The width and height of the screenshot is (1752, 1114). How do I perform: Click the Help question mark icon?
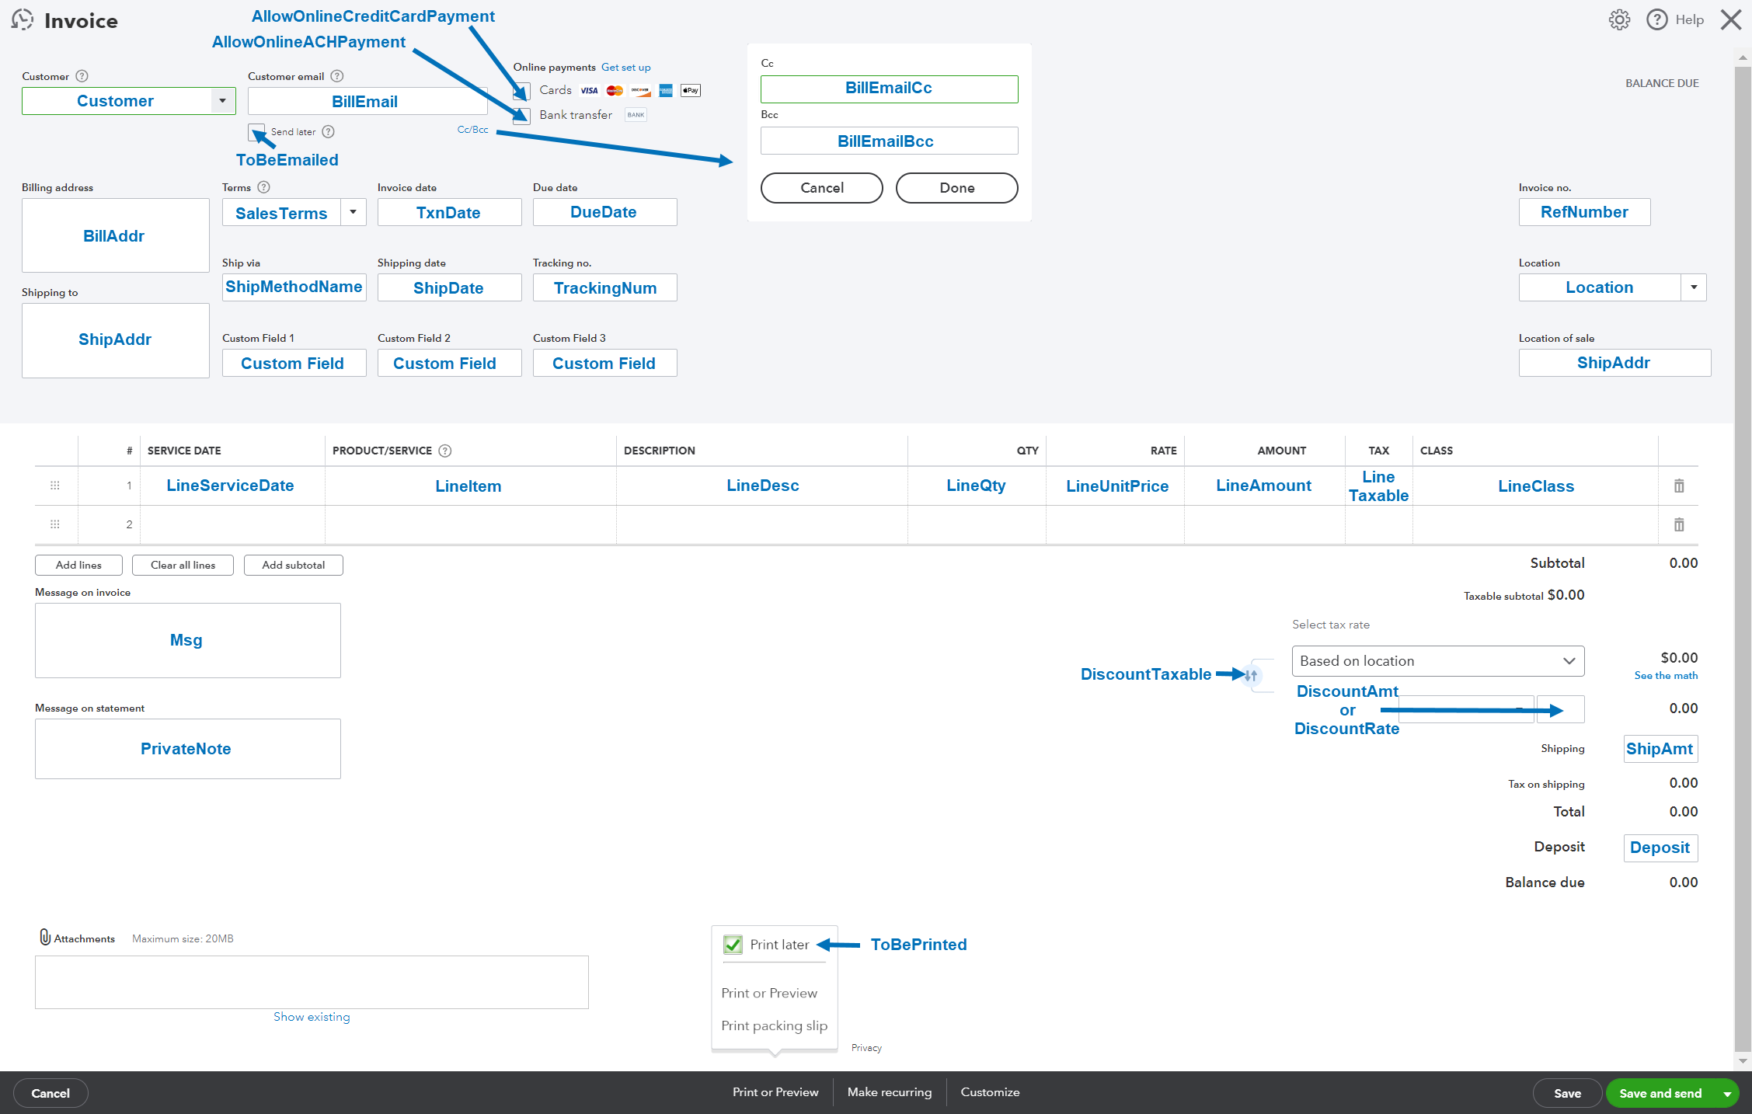(1656, 19)
